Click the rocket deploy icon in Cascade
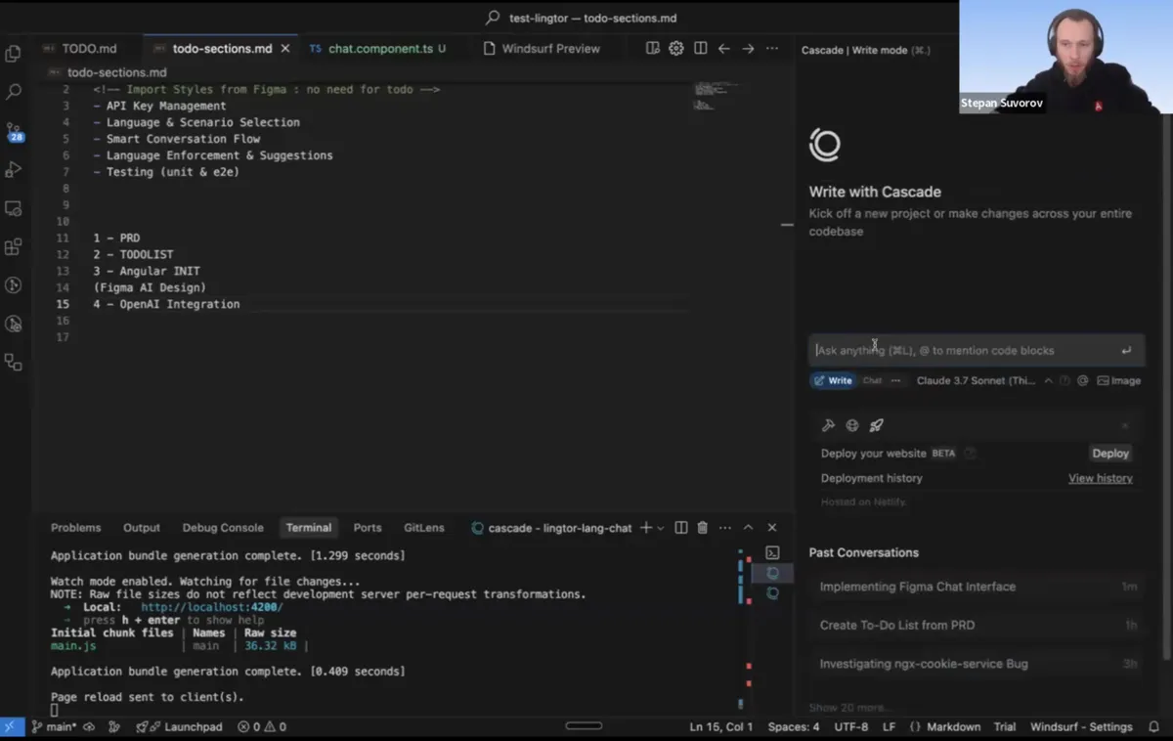This screenshot has height=741, width=1173. (877, 425)
